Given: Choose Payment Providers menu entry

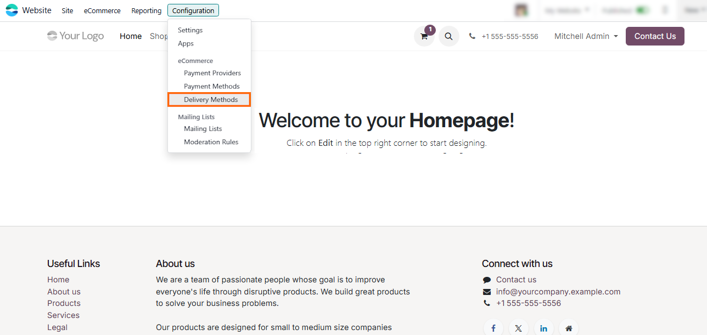Looking at the screenshot, I should [212, 73].
